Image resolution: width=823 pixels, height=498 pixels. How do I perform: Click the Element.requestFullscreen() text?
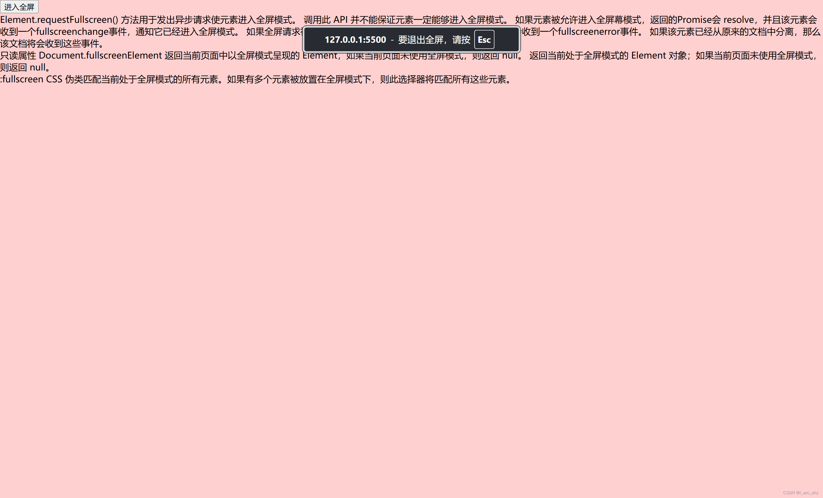[59, 20]
